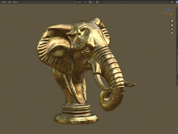Click the negative Z axis dot on the gizmo
The height and width of the screenshot is (134, 178).
(168, 18)
